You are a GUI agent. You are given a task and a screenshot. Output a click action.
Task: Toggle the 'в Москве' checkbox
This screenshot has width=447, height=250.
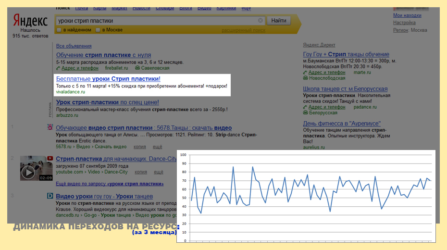(x=98, y=30)
